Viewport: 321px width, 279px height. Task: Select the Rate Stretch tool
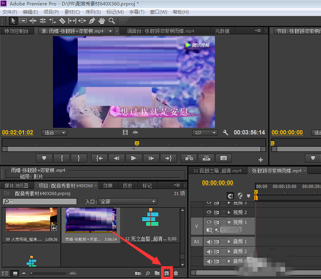pos(52,21)
